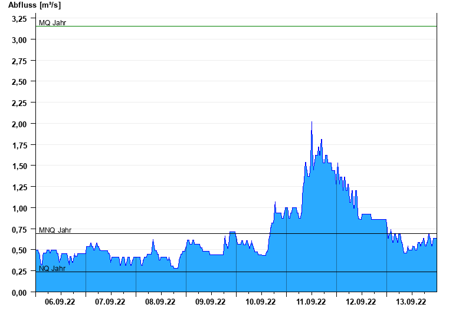Select the NQ Jahr reference line label
Screen dimensions: 472x324
click(x=52, y=268)
